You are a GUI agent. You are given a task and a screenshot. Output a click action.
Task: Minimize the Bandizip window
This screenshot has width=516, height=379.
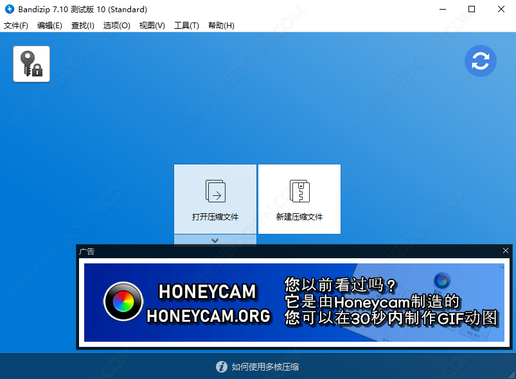click(443, 9)
